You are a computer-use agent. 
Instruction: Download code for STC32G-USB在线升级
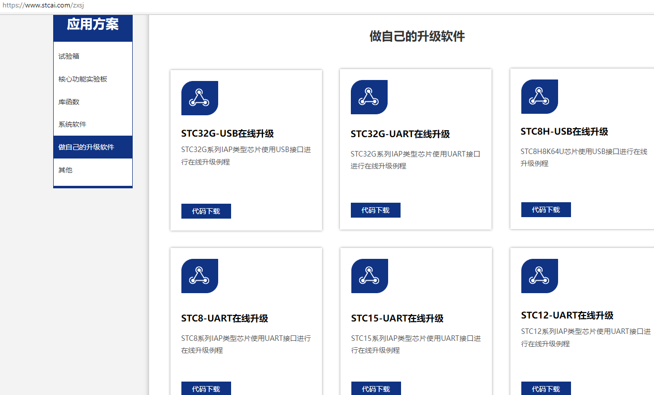click(206, 211)
